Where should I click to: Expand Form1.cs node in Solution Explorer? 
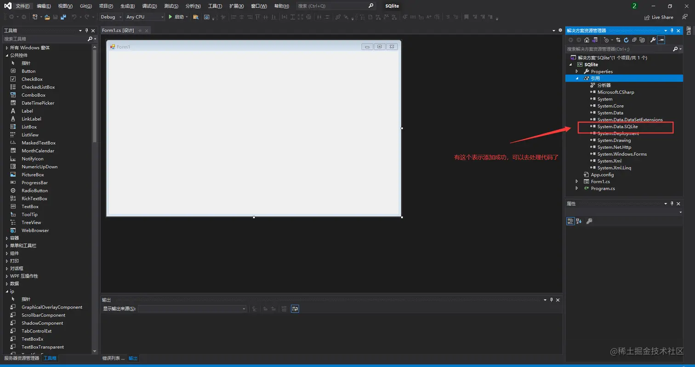pos(577,182)
